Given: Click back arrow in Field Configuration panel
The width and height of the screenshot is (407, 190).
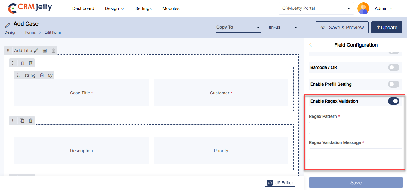Looking at the screenshot, I should point(310,45).
